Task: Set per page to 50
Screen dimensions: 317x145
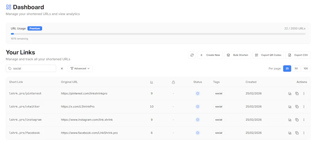Action: click(x=296, y=69)
